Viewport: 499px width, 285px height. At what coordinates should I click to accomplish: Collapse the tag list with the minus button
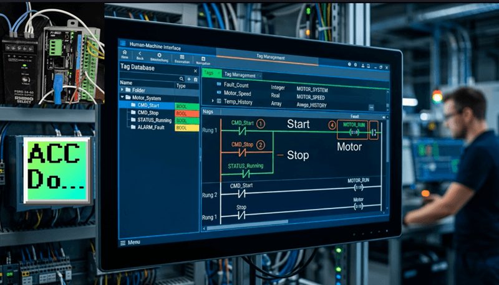click(x=371, y=108)
